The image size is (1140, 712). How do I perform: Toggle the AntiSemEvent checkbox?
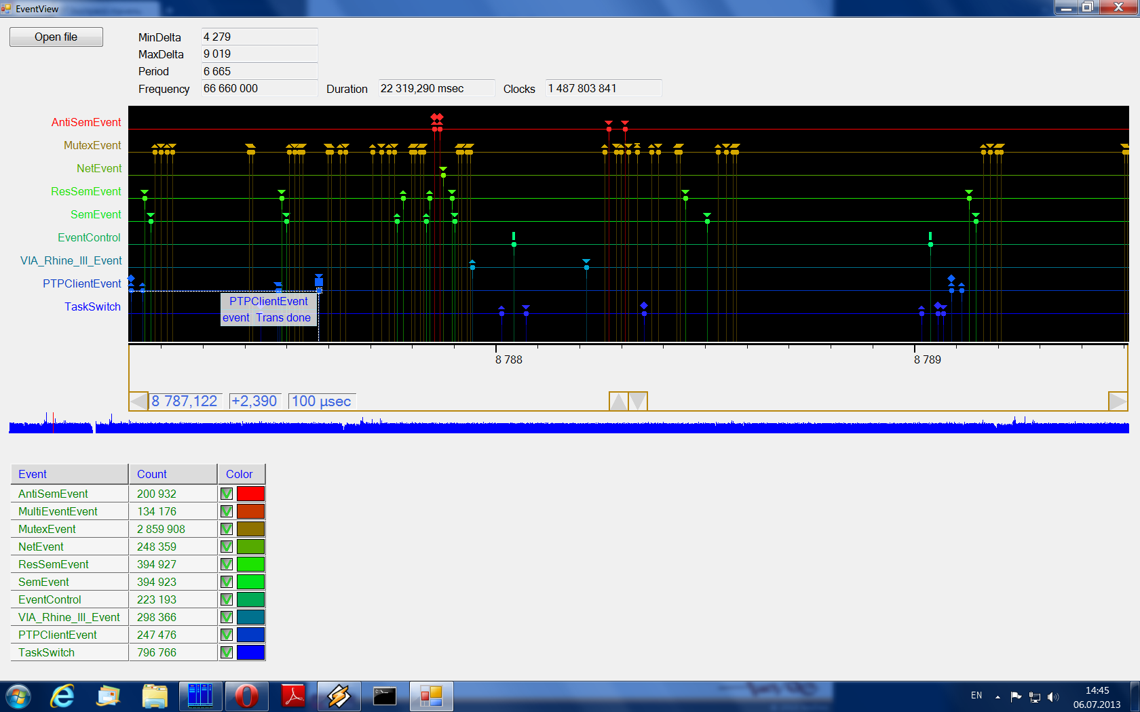coord(227,494)
